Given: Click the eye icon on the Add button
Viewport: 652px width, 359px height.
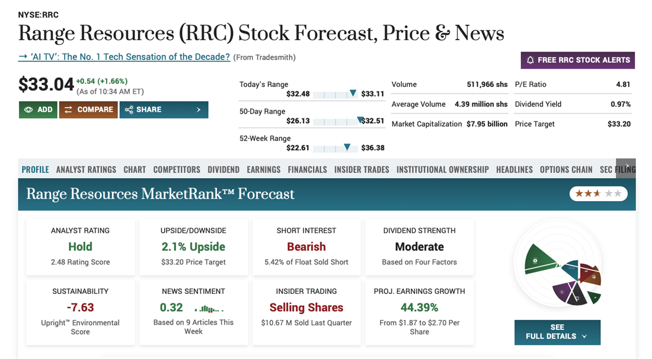Looking at the screenshot, I should [x=28, y=109].
